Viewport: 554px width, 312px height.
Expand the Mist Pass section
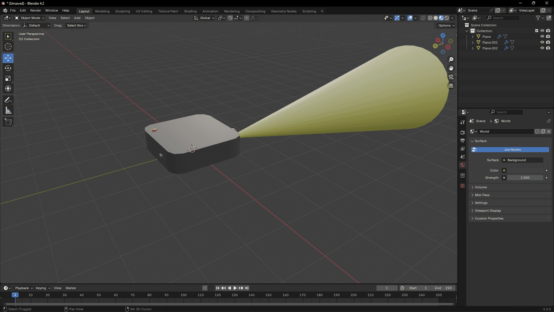pos(482,195)
